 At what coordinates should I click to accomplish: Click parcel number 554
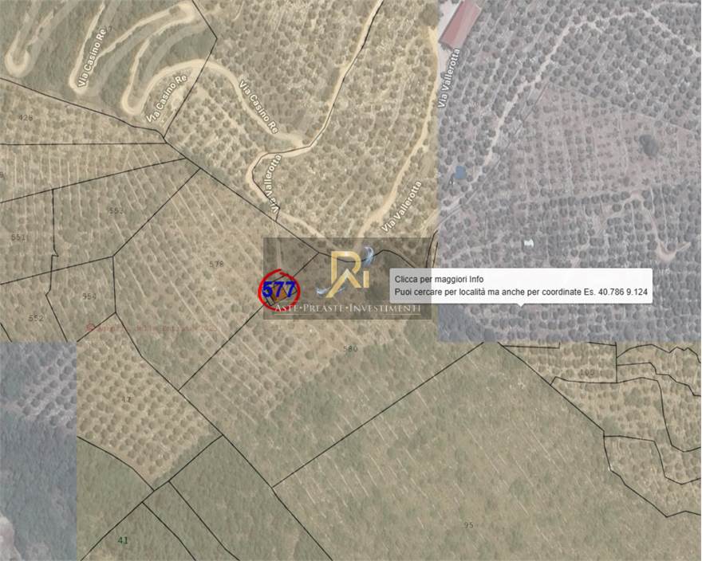click(x=89, y=296)
